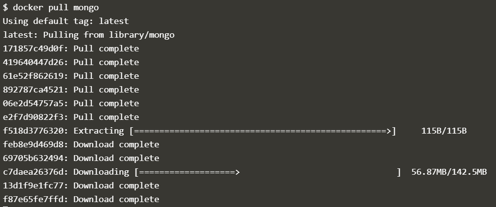Click layer ID f518d3776320
The width and height of the screenshot is (496, 207).
[x=35, y=131]
